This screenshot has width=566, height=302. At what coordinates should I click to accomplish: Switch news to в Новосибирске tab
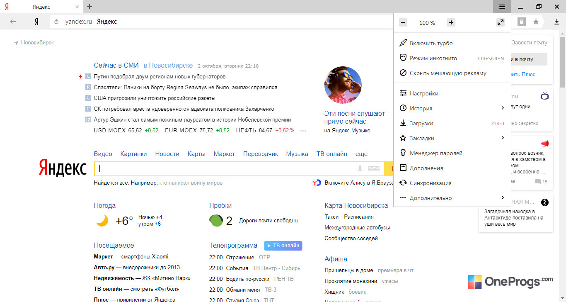[x=168, y=66]
